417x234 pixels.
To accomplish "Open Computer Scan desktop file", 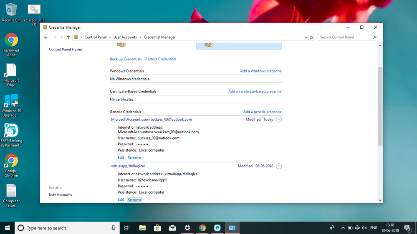I will point(11,196).
